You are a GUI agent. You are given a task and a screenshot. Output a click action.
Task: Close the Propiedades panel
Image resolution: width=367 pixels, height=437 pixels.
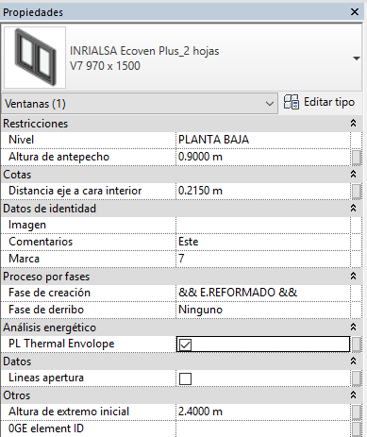(x=355, y=12)
